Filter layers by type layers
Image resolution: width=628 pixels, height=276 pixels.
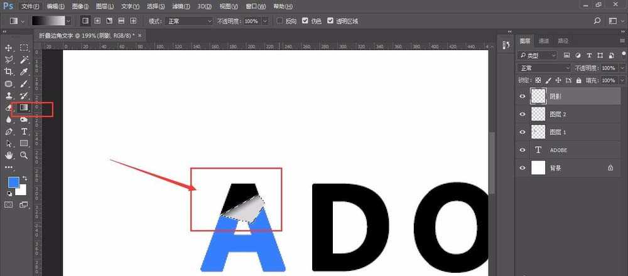(x=589, y=55)
